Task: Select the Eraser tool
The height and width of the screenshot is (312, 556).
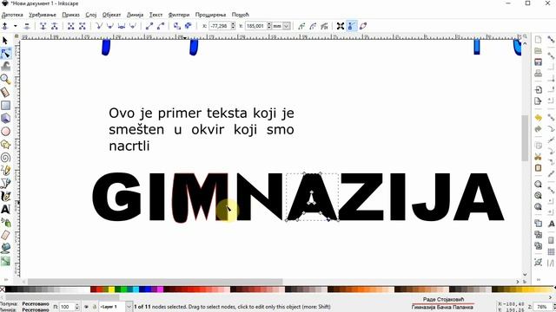Action: coord(5,235)
